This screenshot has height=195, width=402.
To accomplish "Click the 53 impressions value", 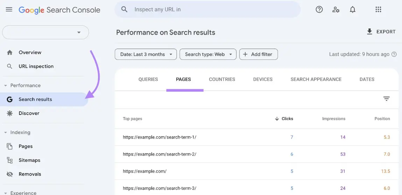I will click(x=343, y=154).
